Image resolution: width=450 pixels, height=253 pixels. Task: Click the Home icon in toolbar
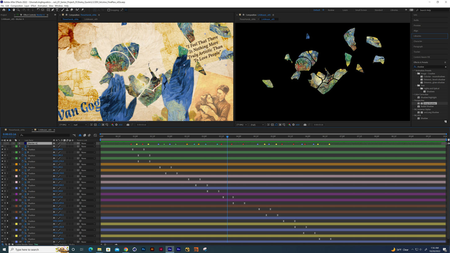[x=4, y=10]
